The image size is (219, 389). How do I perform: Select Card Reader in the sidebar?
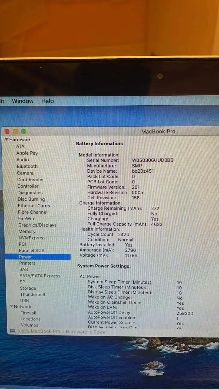click(x=31, y=180)
